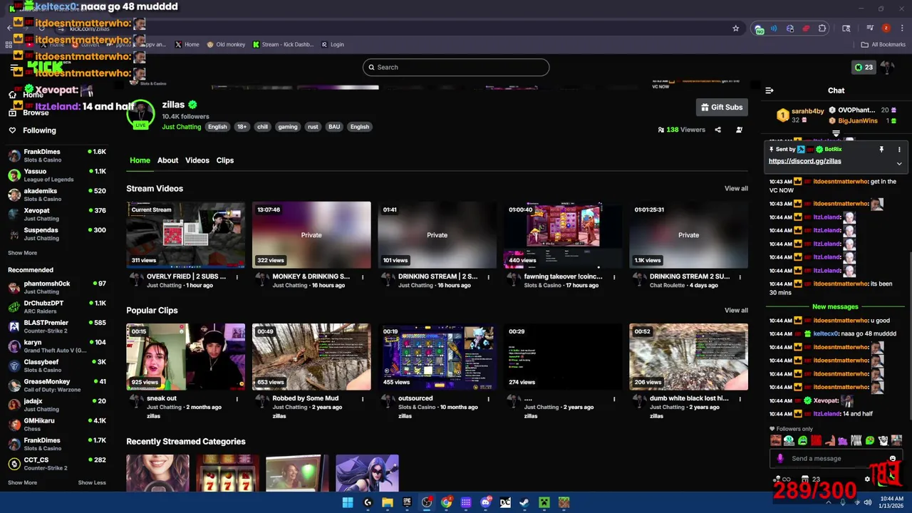The image size is (912, 513).
Task: Click the 10.4K followers text
Action: (185, 116)
